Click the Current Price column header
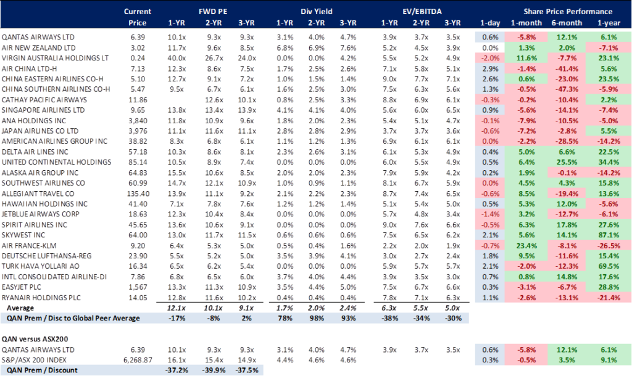632x376 pixels. (x=138, y=17)
